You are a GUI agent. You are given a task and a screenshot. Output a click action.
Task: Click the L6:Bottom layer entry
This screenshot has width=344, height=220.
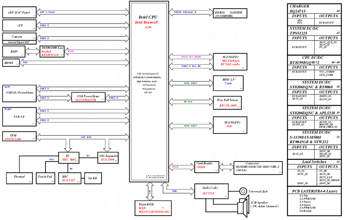(x=305, y=211)
